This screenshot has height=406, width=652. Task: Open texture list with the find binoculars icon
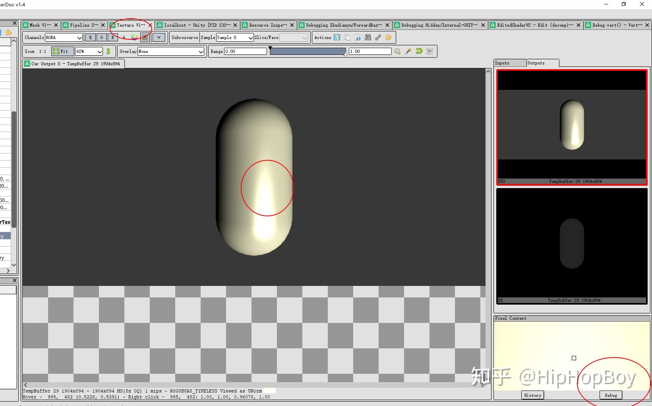click(368, 37)
